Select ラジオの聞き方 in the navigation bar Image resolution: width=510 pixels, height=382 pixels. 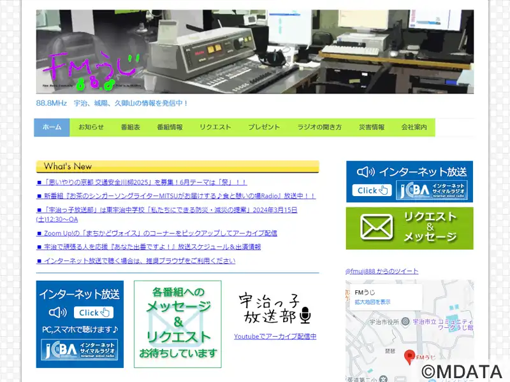tap(319, 127)
